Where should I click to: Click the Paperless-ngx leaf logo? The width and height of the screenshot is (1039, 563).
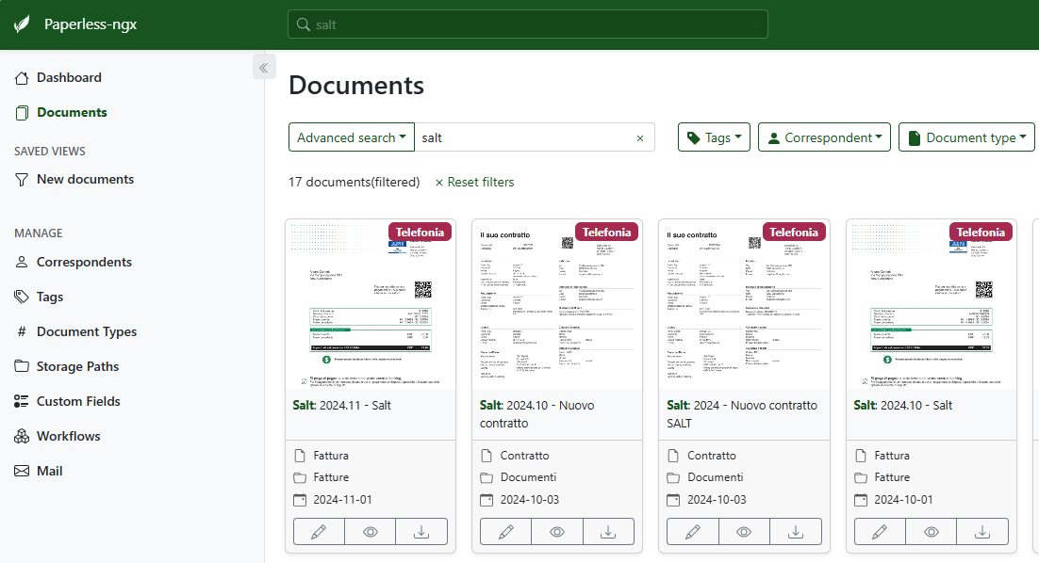tap(22, 24)
